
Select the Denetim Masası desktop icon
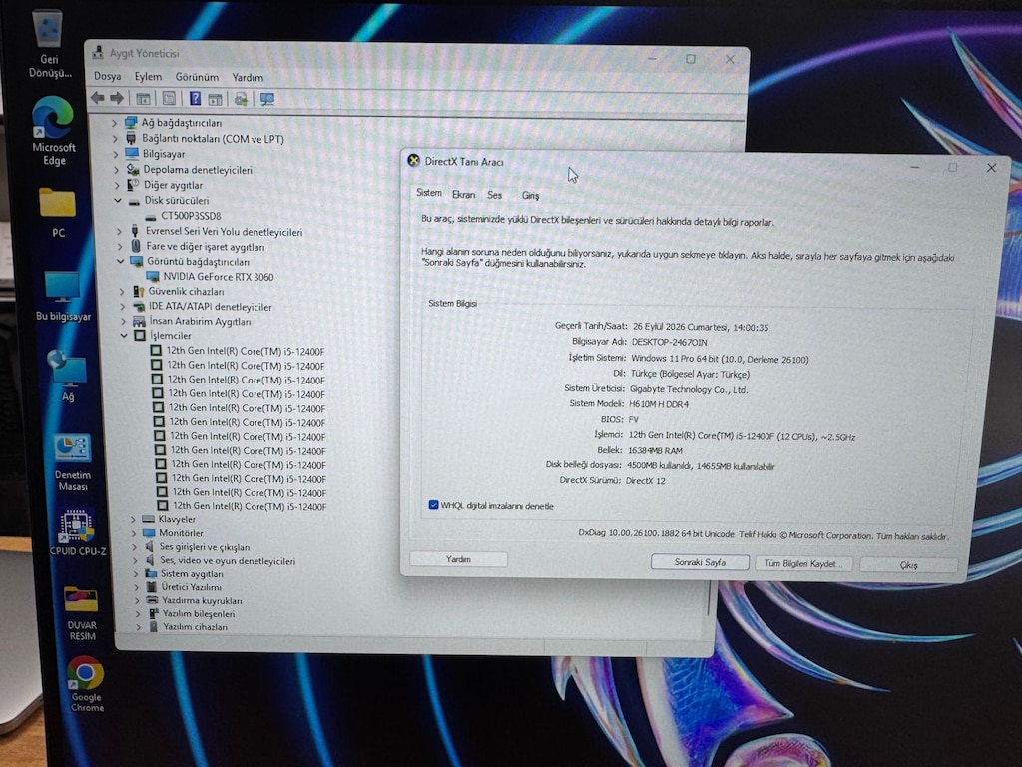coord(72,462)
